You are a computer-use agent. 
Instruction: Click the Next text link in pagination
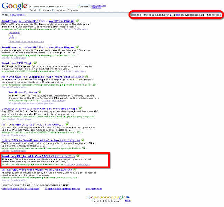[128, 201]
